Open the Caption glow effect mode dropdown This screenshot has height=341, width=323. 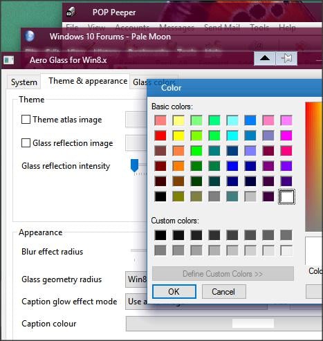[x=136, y=302]
